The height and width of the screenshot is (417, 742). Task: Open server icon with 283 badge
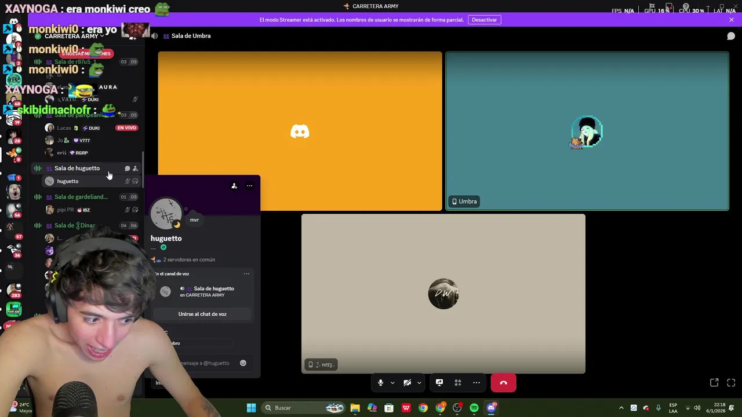[14, 290]
